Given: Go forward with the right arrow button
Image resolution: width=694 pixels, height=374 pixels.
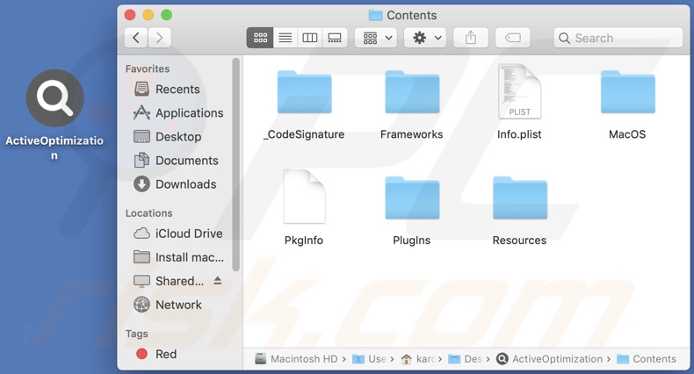Looking at the screenshot, I should (159, 38).
